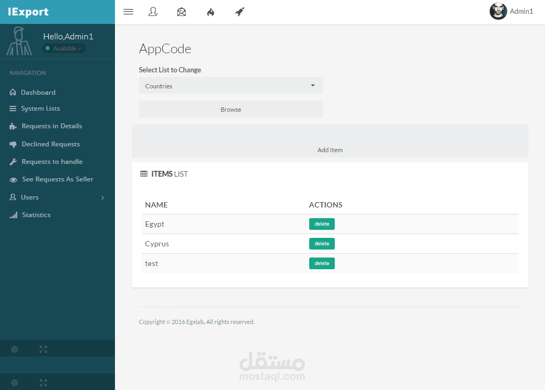The height and width of the screenshot is (390, 545).
Task: Click the flame icon in top bar
Action: tap(211, 12)
